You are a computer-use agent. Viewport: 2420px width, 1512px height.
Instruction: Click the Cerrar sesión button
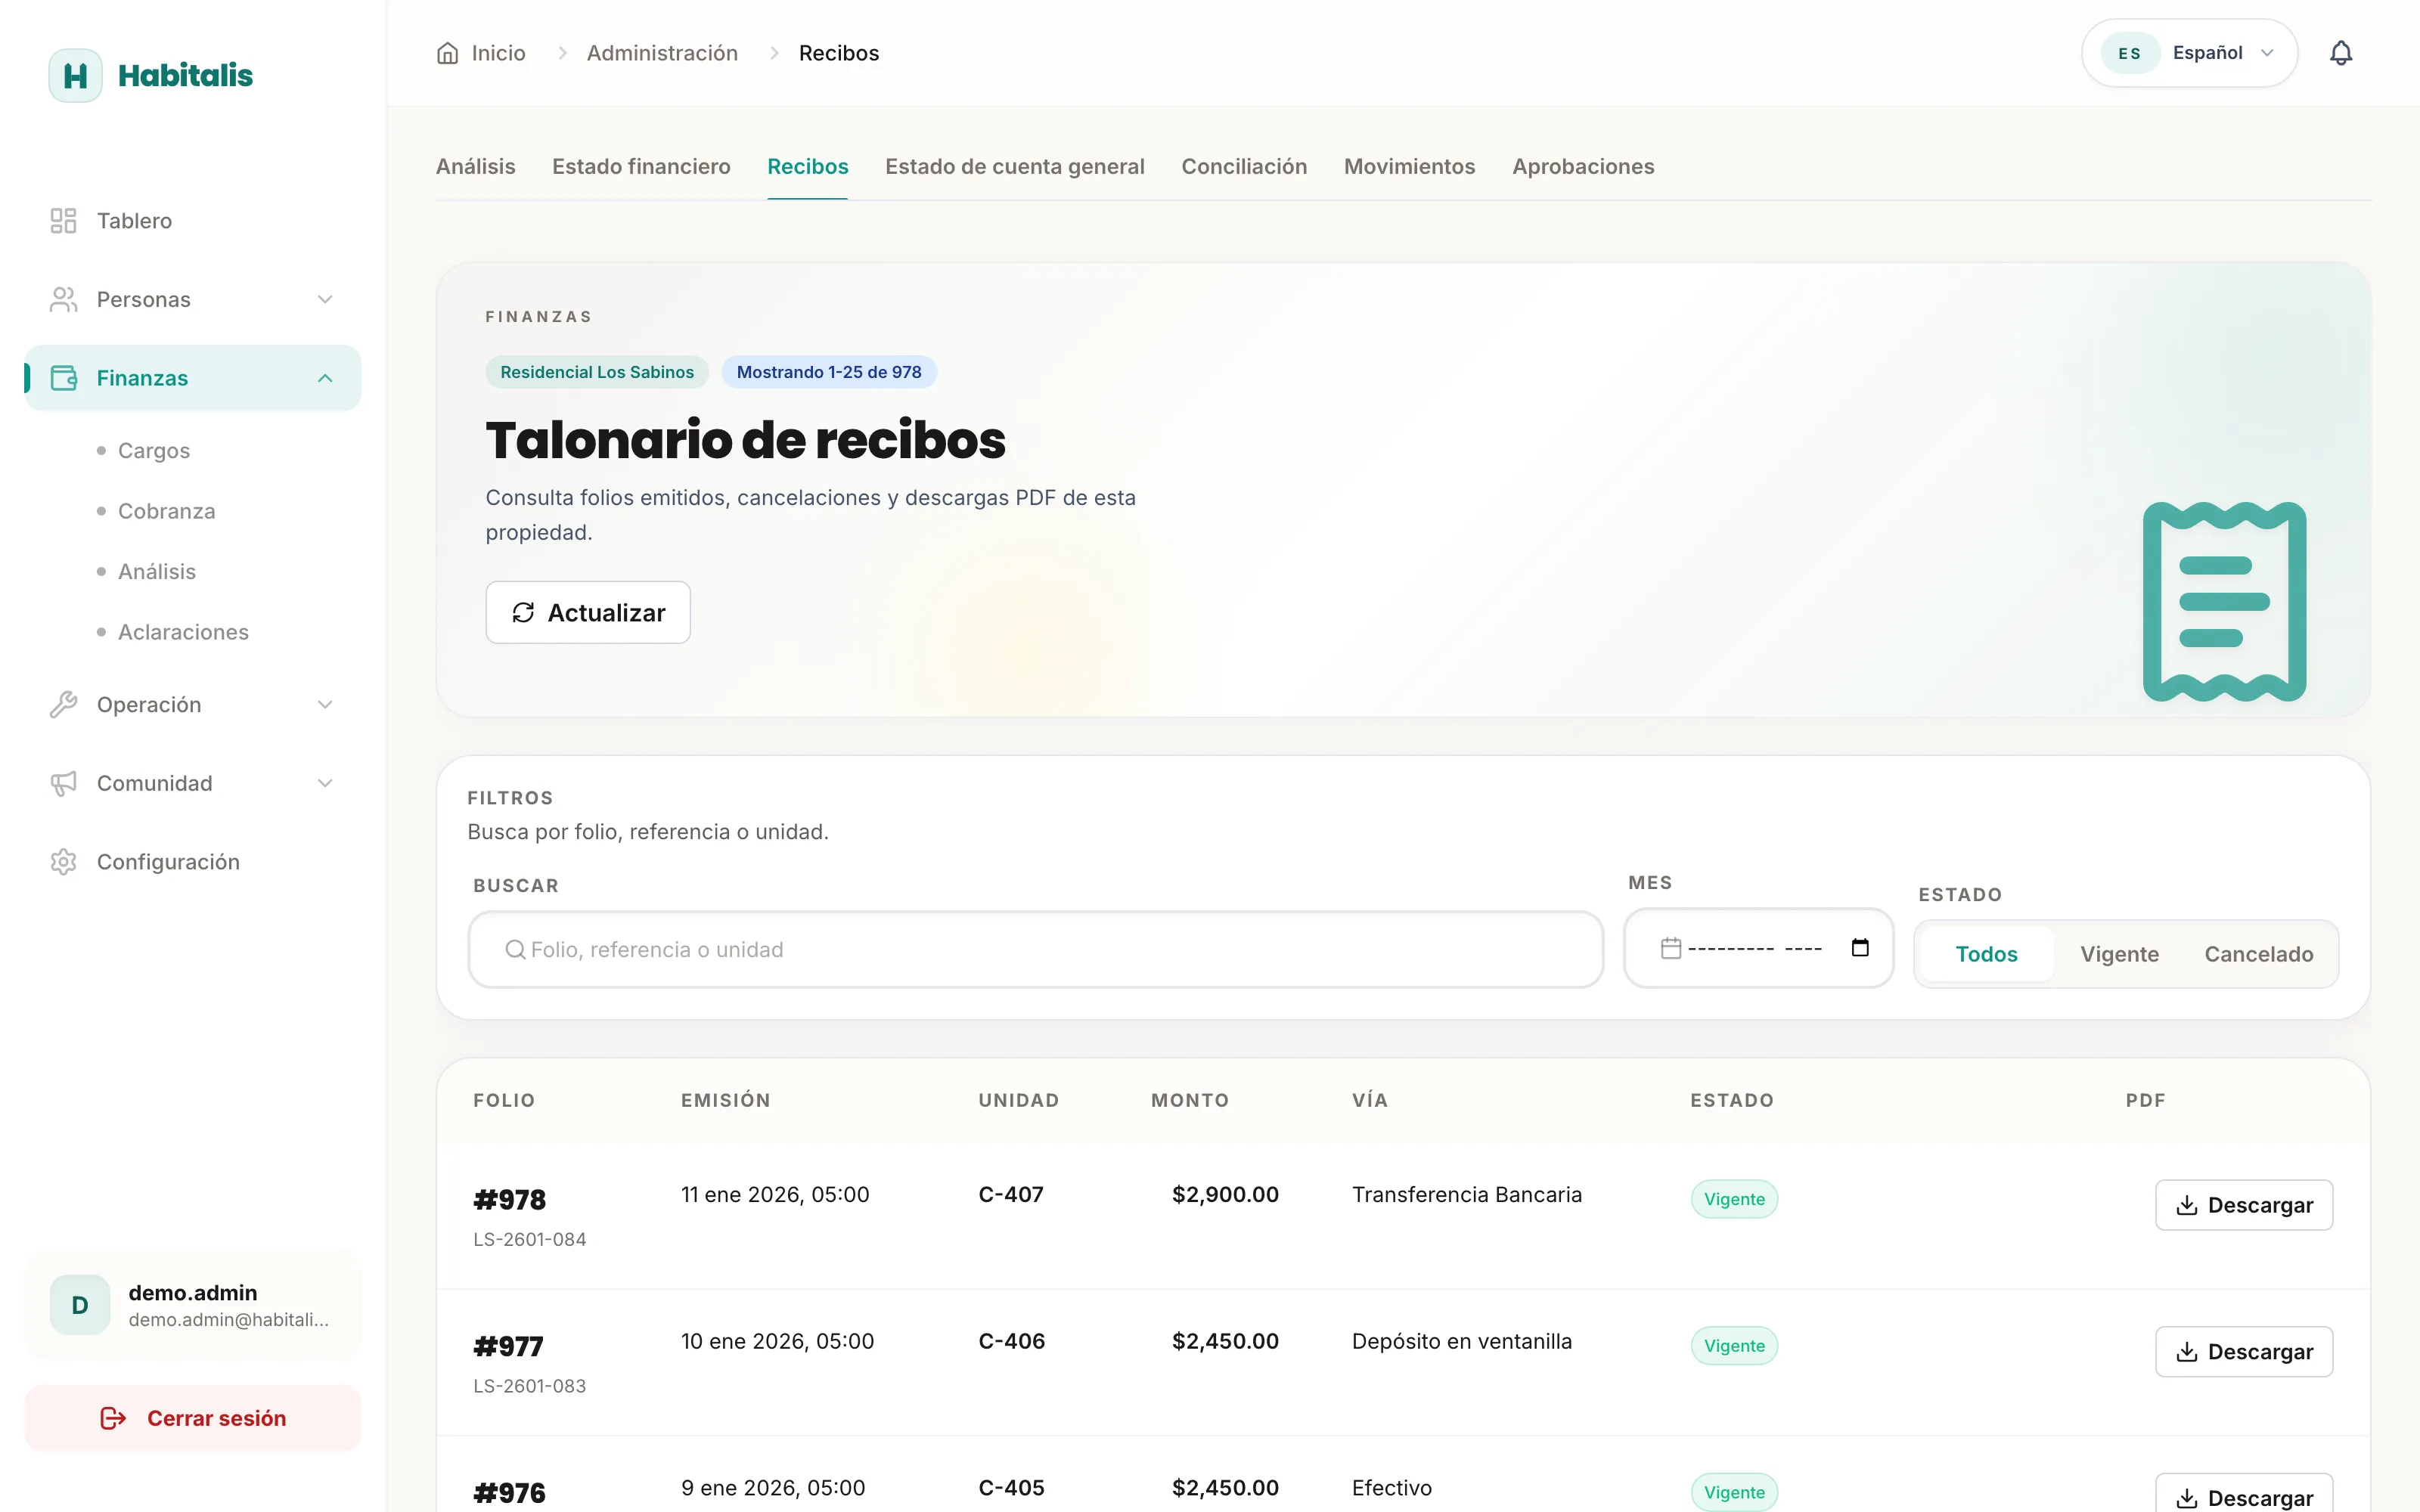click(x=193, y=1418)
